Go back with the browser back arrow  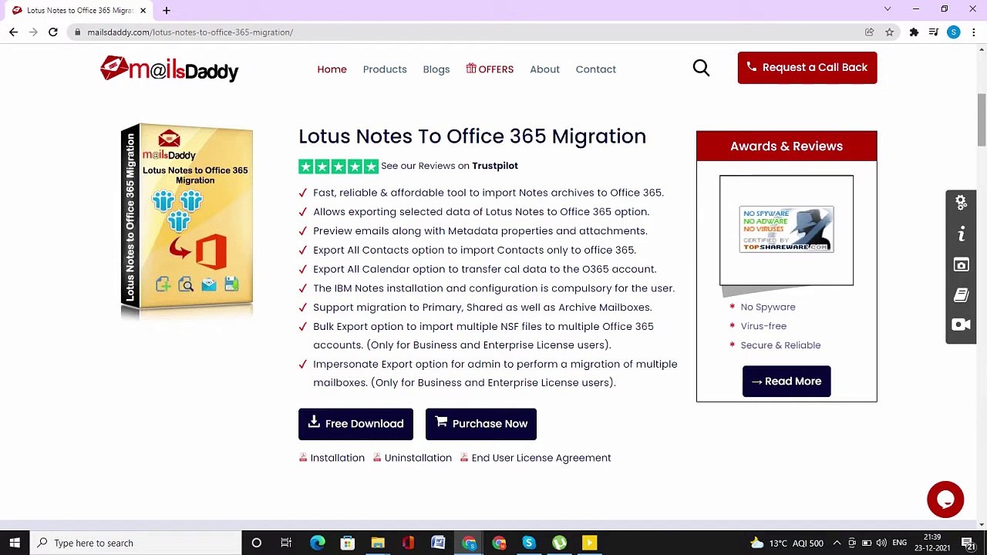[13, 32]
